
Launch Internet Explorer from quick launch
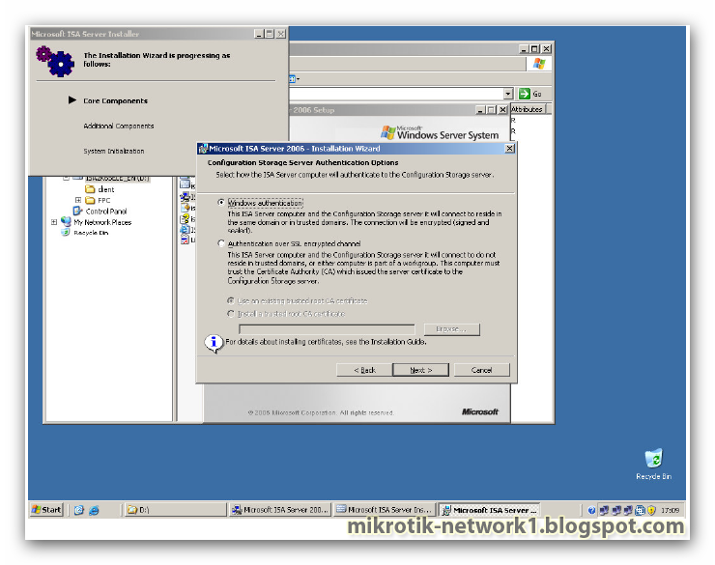(x=94, y=510)
